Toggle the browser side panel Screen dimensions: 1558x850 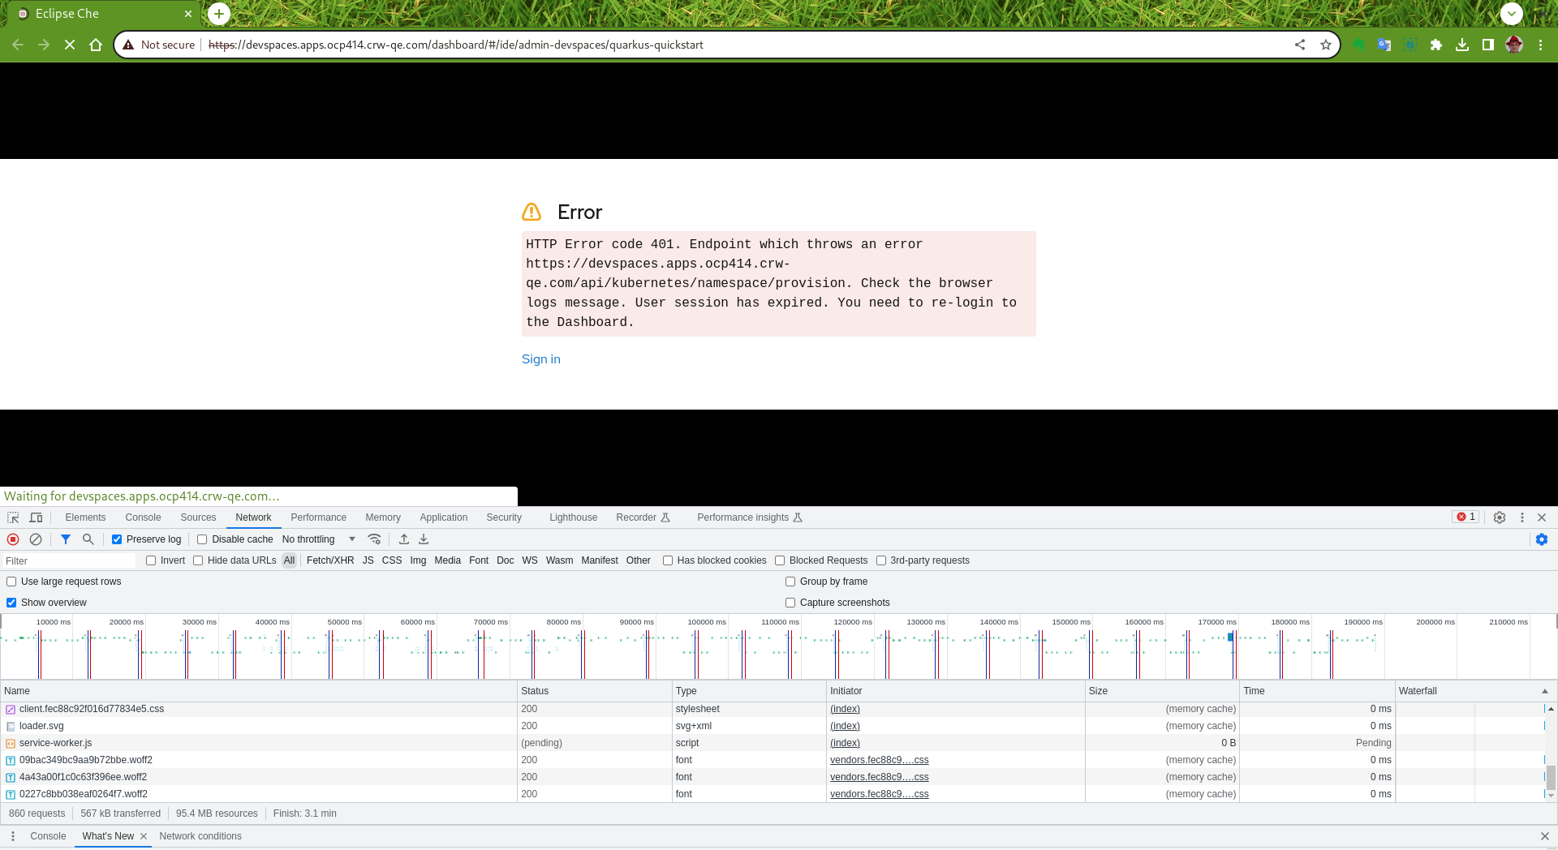(1488, 45)
